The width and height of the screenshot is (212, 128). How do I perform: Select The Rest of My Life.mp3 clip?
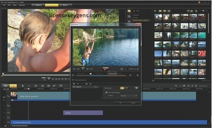[x=109, y=122]
